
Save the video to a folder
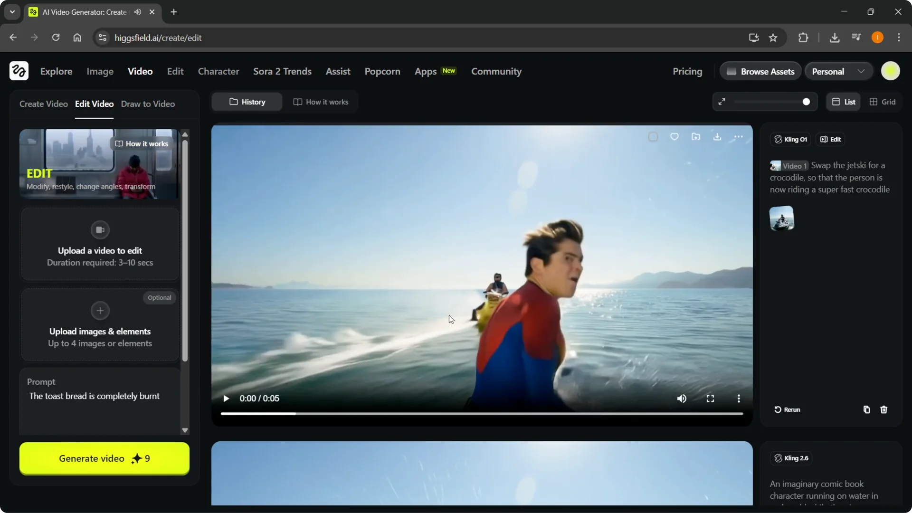point(696,137)
